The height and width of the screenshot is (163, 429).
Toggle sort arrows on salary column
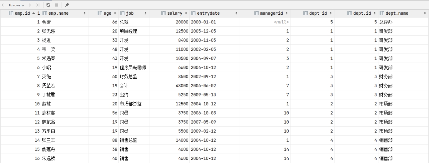coord(186,13)
